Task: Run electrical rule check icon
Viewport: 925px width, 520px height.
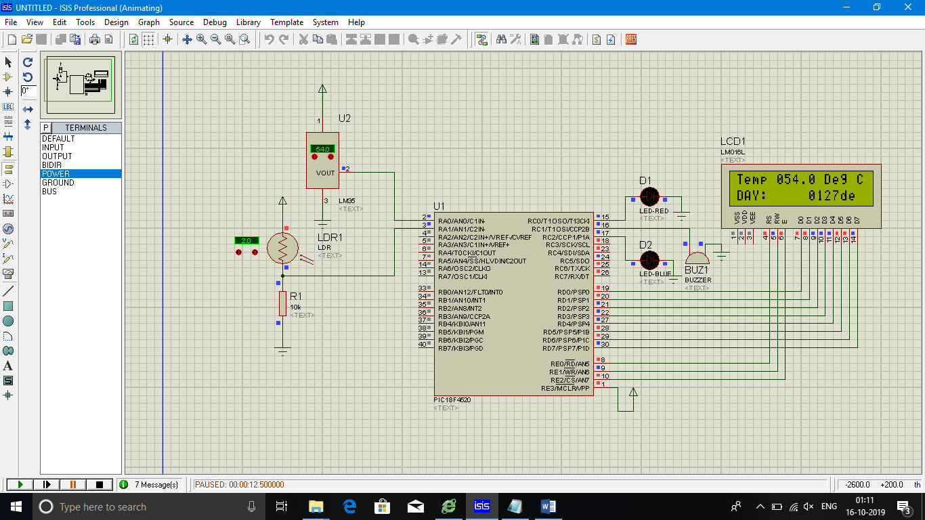Action: pos(611,39)
